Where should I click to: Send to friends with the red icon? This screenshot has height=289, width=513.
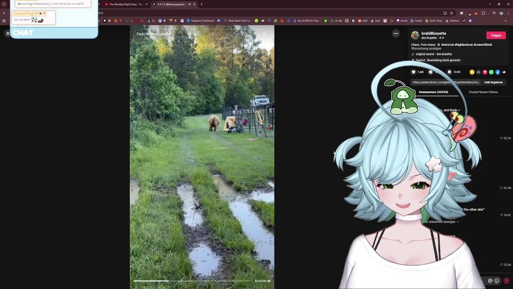point(485,72)
